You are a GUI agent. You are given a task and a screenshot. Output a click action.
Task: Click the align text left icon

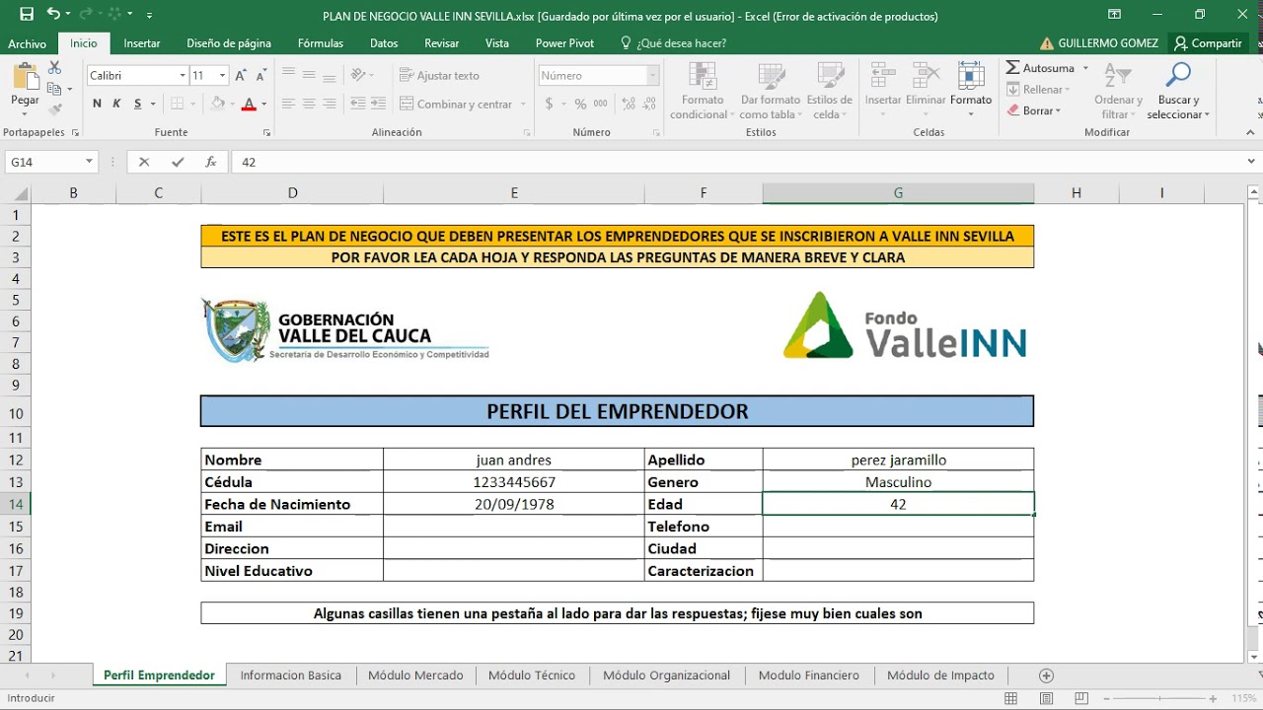[x=288, y=104]
